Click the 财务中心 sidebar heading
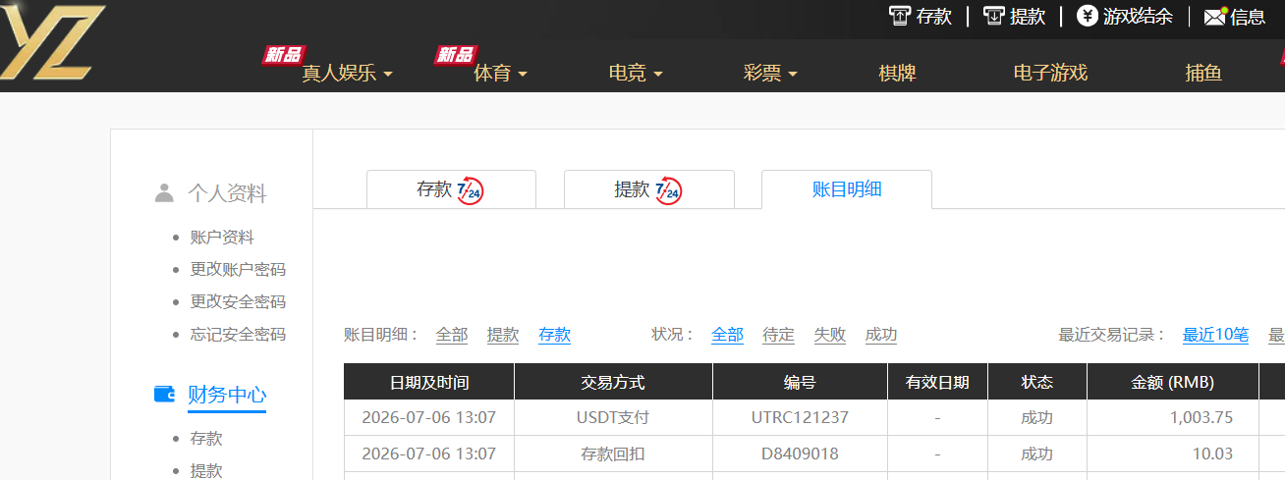Image resolution: width=1285 pixels, height=480 pixels. coord(227,395)
